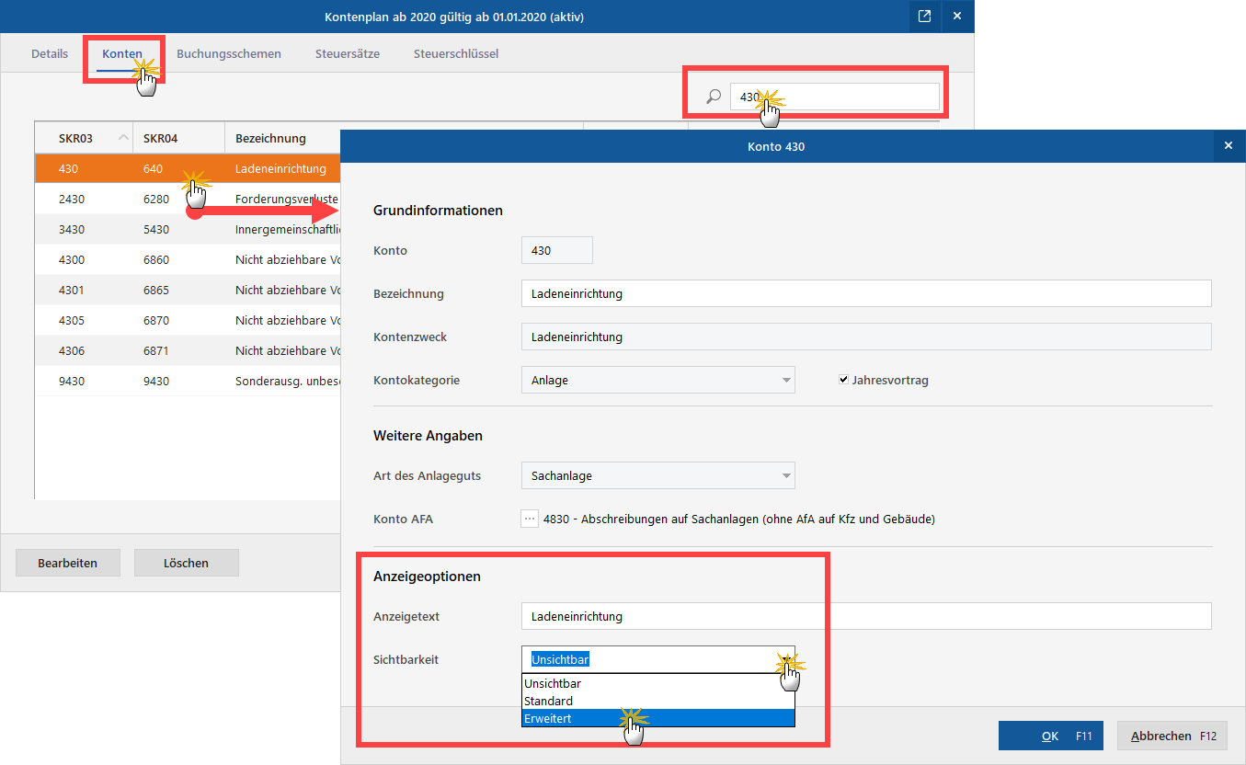Open Kontenplan window in separate popup icon
The image size is (1246, 765).
[924, 17]
